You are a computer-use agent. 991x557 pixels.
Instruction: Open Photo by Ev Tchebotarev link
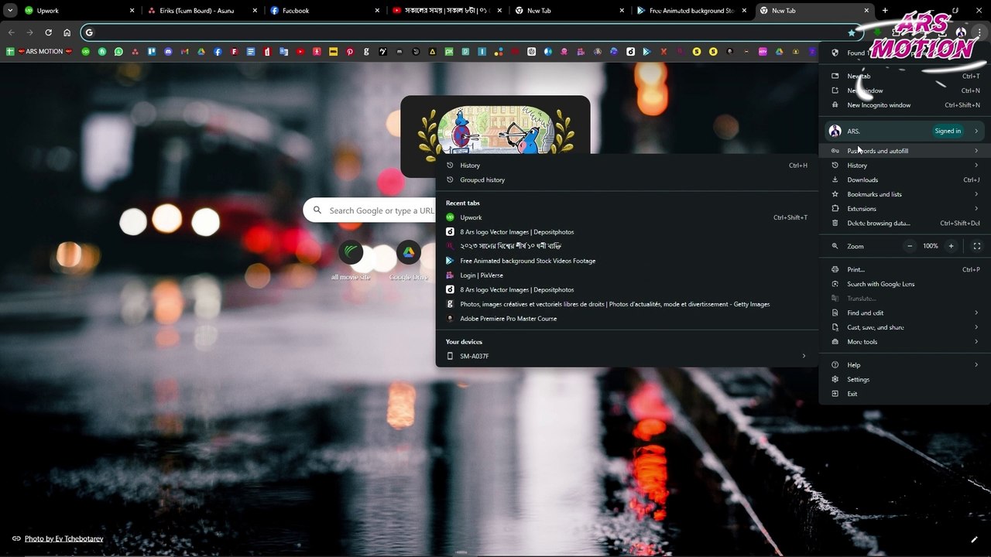point(63,538)
